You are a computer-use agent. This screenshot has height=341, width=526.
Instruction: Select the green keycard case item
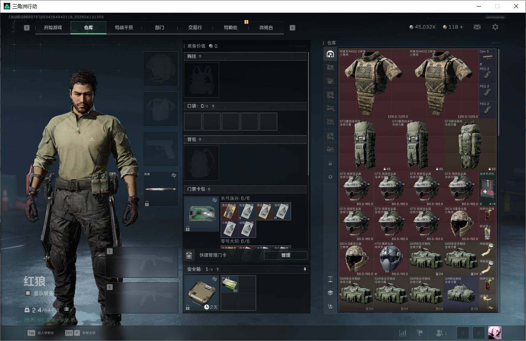(x=201, y=214)
